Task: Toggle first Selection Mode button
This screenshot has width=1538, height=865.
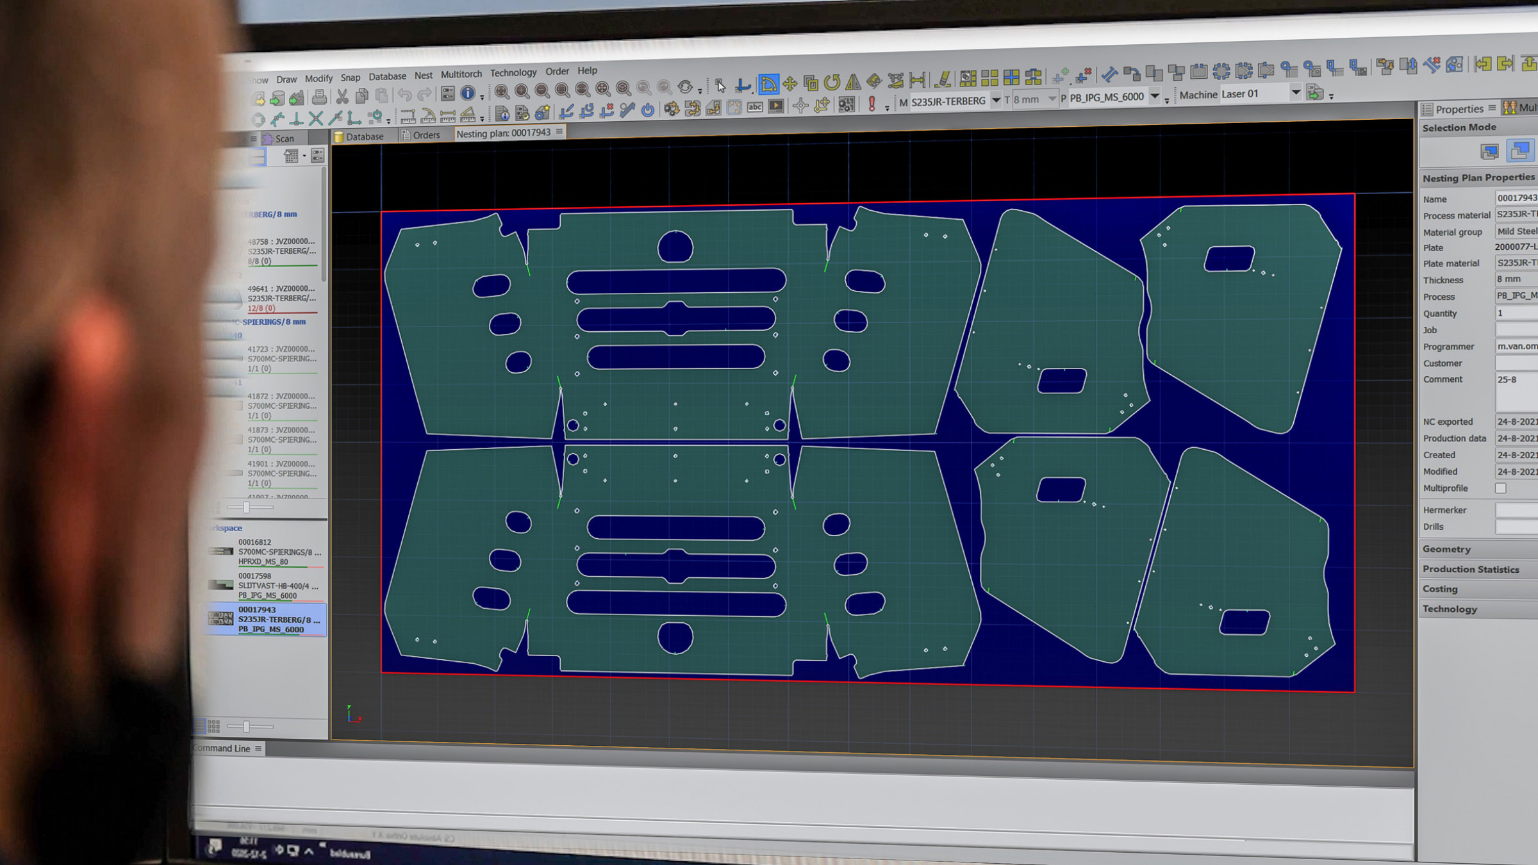Action: (x=1489, y=152)
